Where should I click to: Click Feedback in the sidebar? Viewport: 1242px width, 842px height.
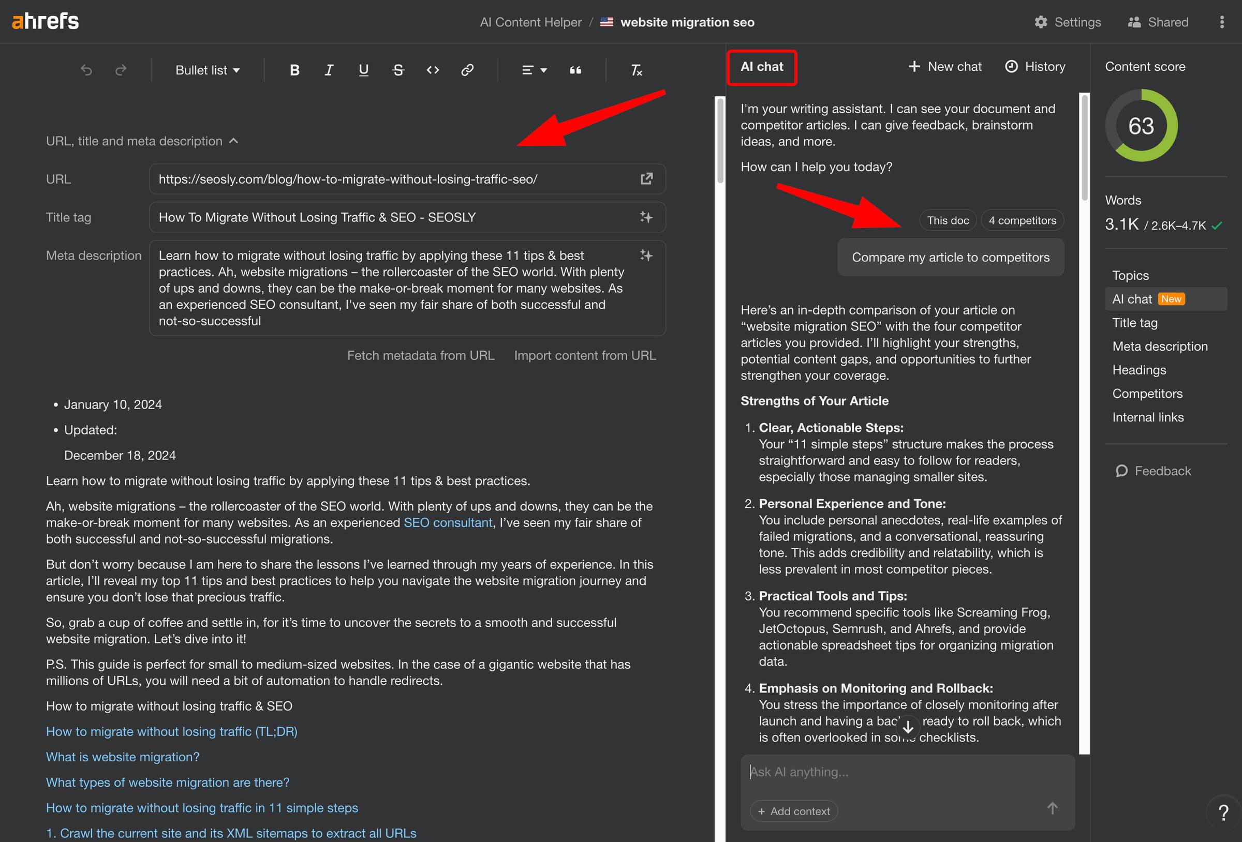pyautogui.click(x=1154, y=471)
